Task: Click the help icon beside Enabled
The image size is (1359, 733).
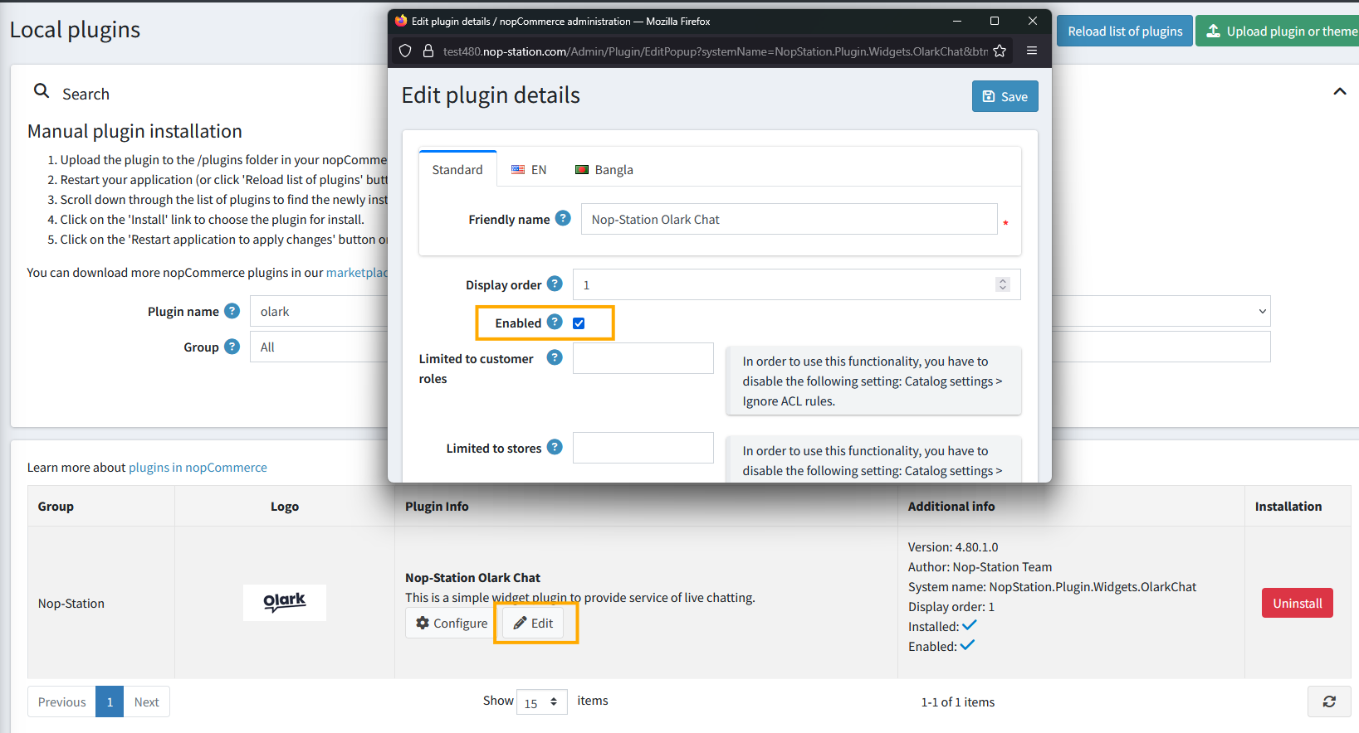Action: pyautogui.click(x=555, y=322)
